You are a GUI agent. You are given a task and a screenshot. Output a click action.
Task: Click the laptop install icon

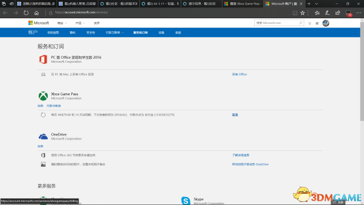43,75
